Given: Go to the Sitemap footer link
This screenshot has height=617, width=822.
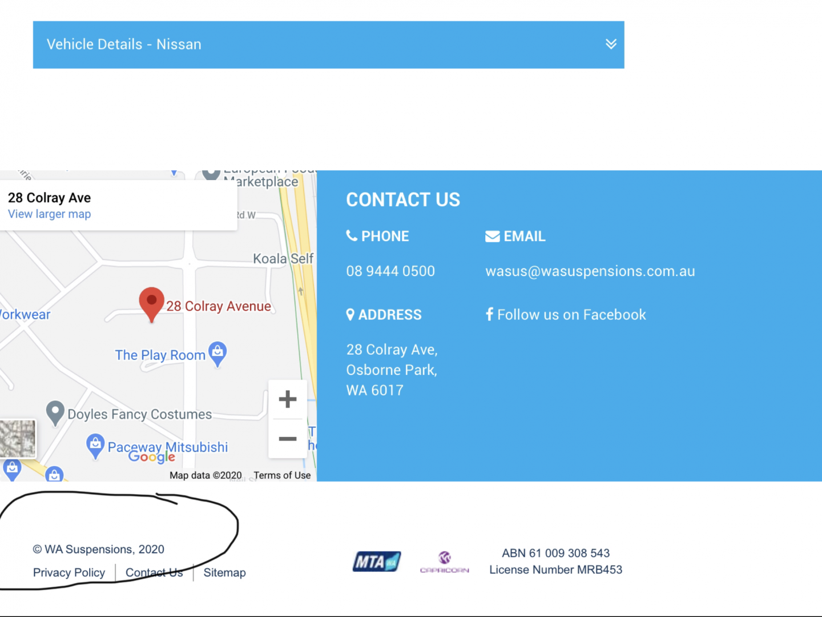Looking at the screenshot, I should [224, 572].
